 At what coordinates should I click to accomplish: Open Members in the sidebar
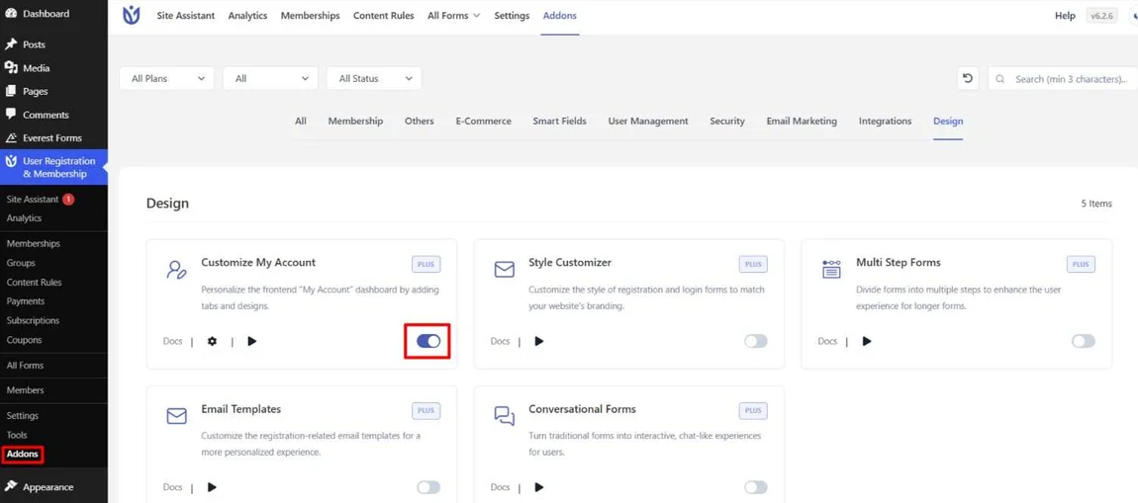click(x=26, y=390)
